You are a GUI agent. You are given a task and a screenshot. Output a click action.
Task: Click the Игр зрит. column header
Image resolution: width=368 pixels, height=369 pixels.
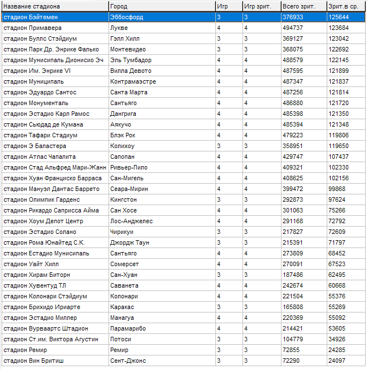(x=261, y=6)
